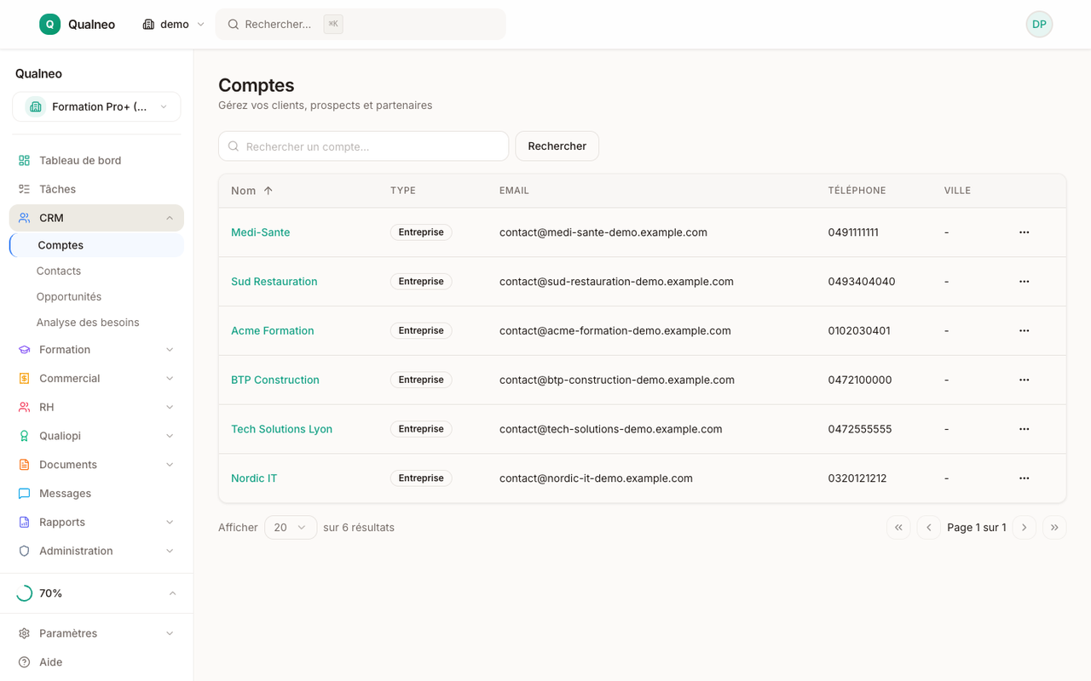Open the Tech Solutions Lyon account link
1091x681 pixels.
click(x=282, y=429)
